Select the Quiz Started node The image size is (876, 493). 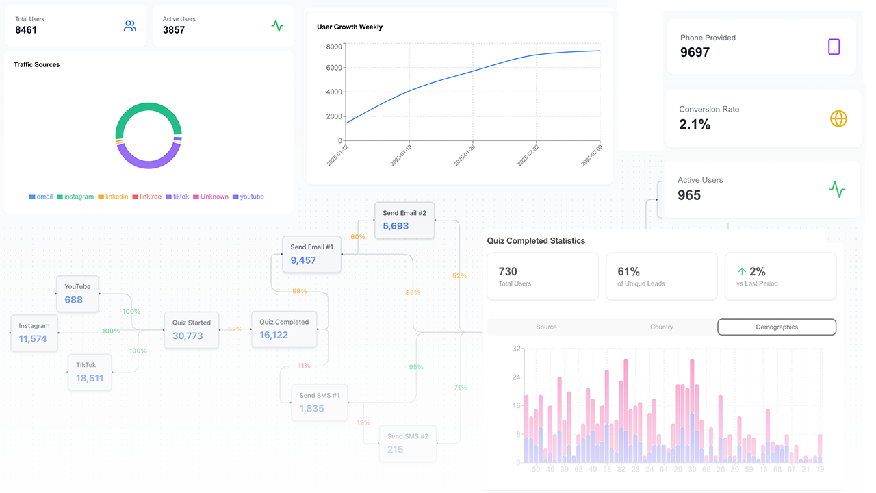[x=191, y=329]
